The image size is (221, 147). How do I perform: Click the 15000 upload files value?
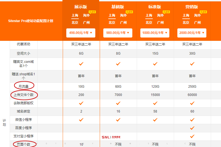(x=155, y=95)
